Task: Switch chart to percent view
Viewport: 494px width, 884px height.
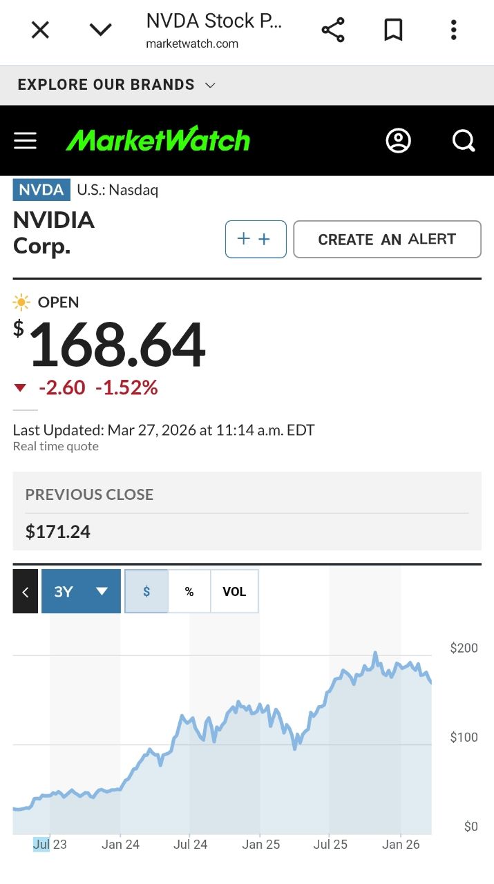Action: [x=189, y=592]
